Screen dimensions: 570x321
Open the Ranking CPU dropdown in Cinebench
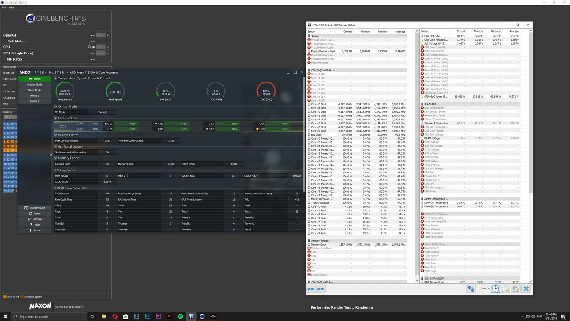click(x=10, y=117)
